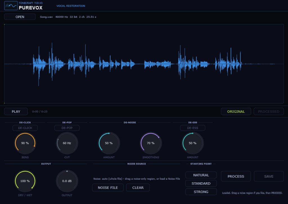The width and height of the screenshot is (288, 204).
Task: Load a noise profile via NOISE FILE
Action: click(x=108, y=188)
